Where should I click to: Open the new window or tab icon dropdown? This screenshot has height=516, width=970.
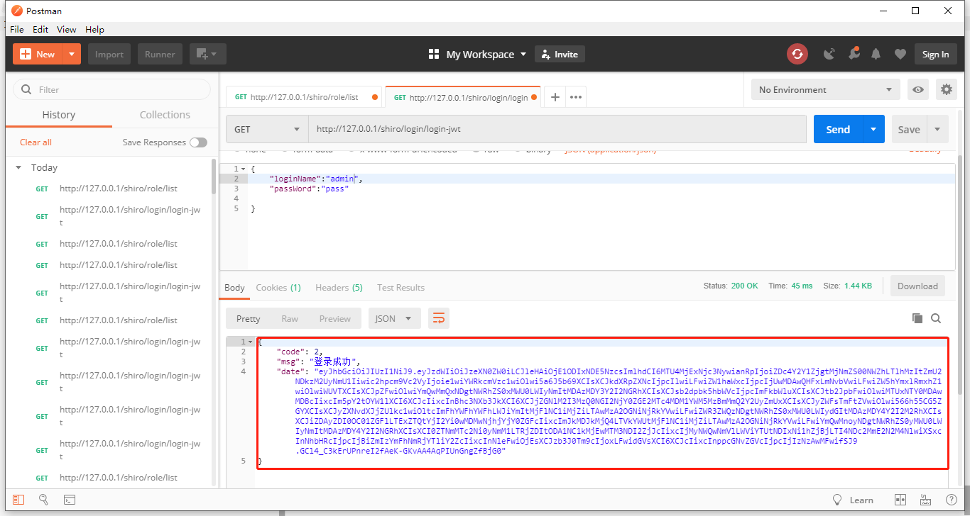207,55
